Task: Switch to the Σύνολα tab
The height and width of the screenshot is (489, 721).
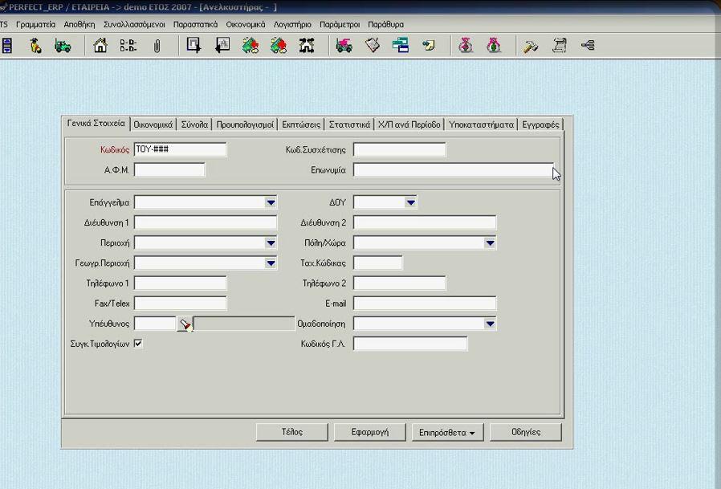Action: (x=194, y=124)
